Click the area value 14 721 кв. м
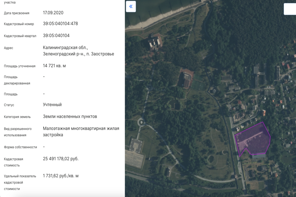The height and width of the screenshot is (197, 296). pos(54,66)
